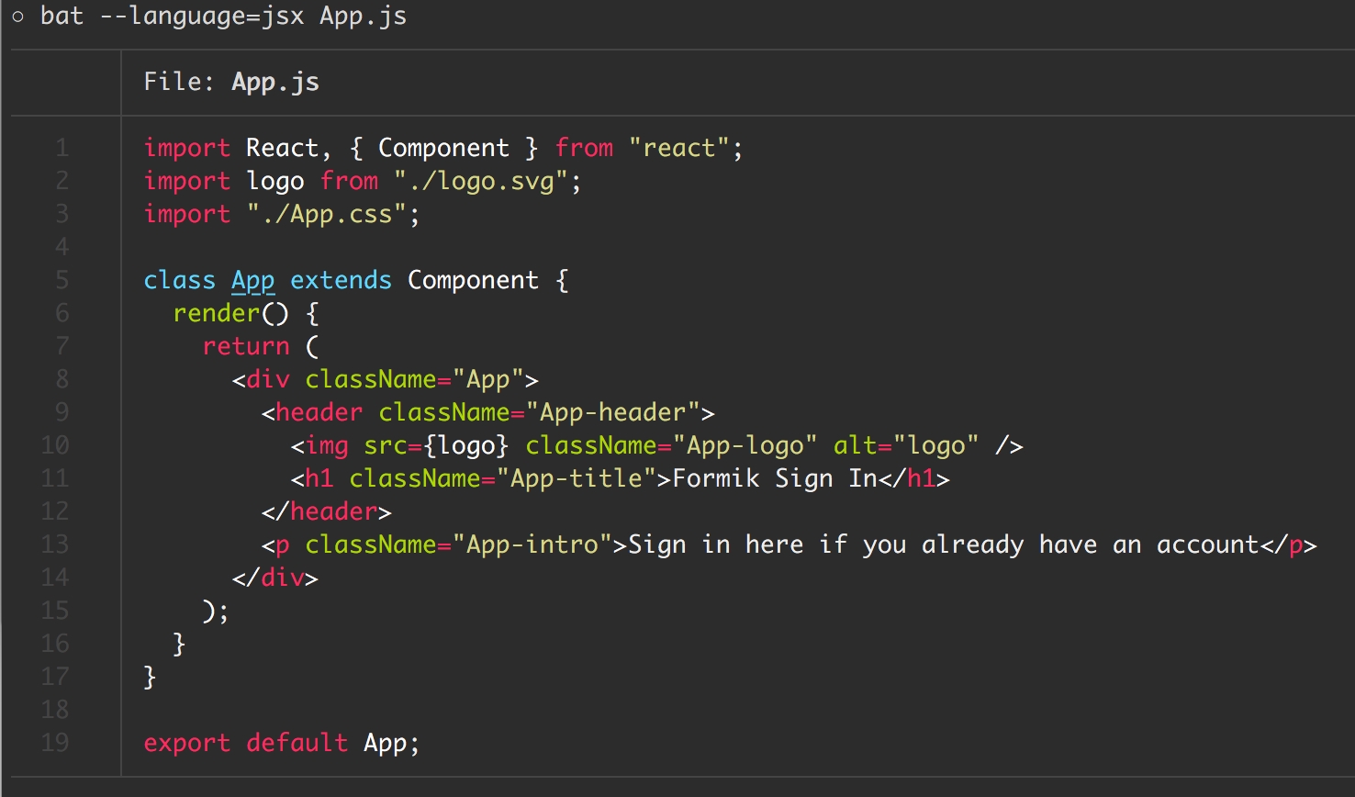This screenshot has width=1355, height=797.
Task: Click line number 19 in the gutter
Action: (54, 743)
